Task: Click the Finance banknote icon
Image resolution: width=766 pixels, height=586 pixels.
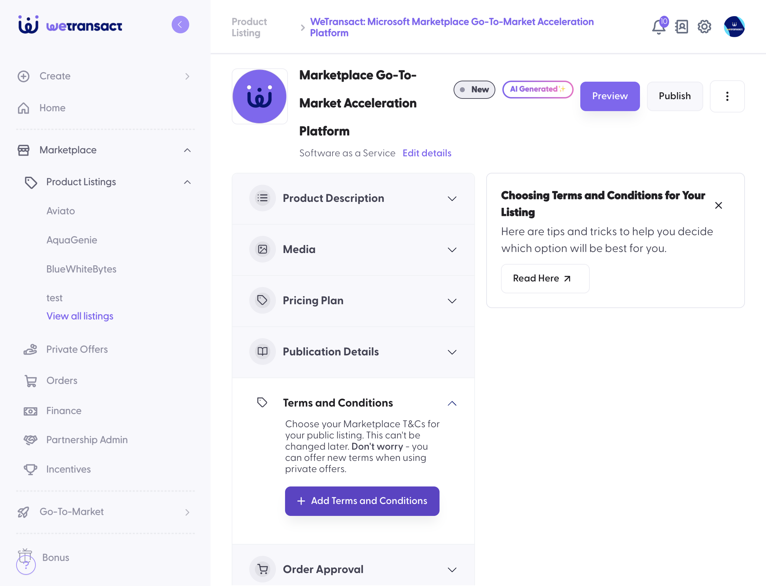Action: coord(31,411)
